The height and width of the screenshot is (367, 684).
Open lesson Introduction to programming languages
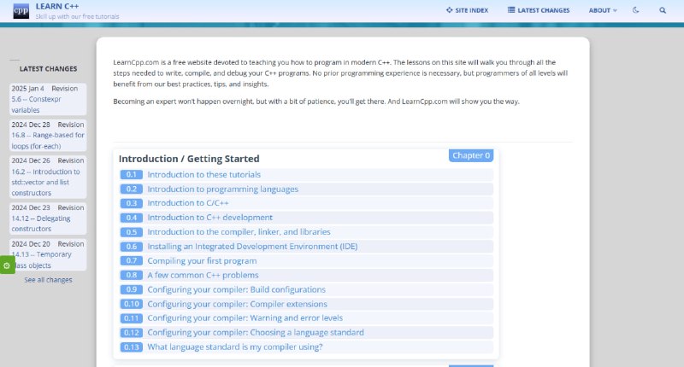(222, 189)
